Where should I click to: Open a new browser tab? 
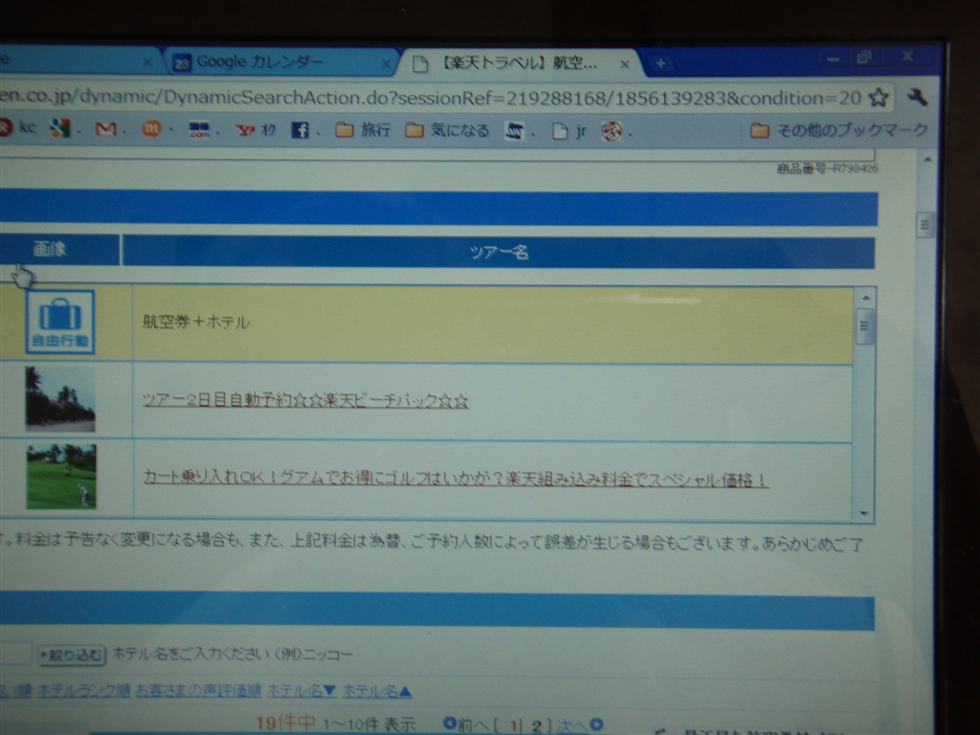660,63
